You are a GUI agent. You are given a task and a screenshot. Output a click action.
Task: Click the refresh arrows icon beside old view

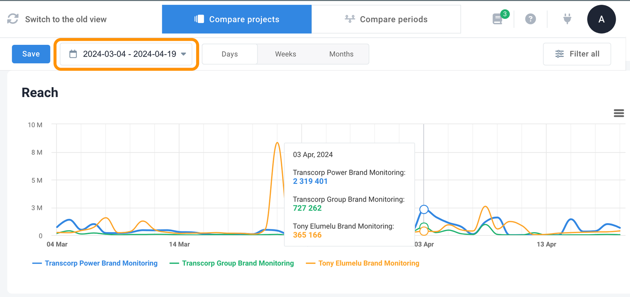coord(13,19)
